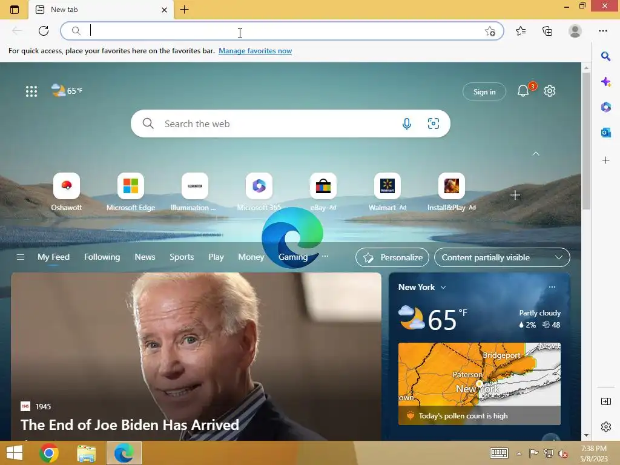This screenshot has width=620, height=465.
Task: Open the muted volume tray icon
Action: point(562,453)
